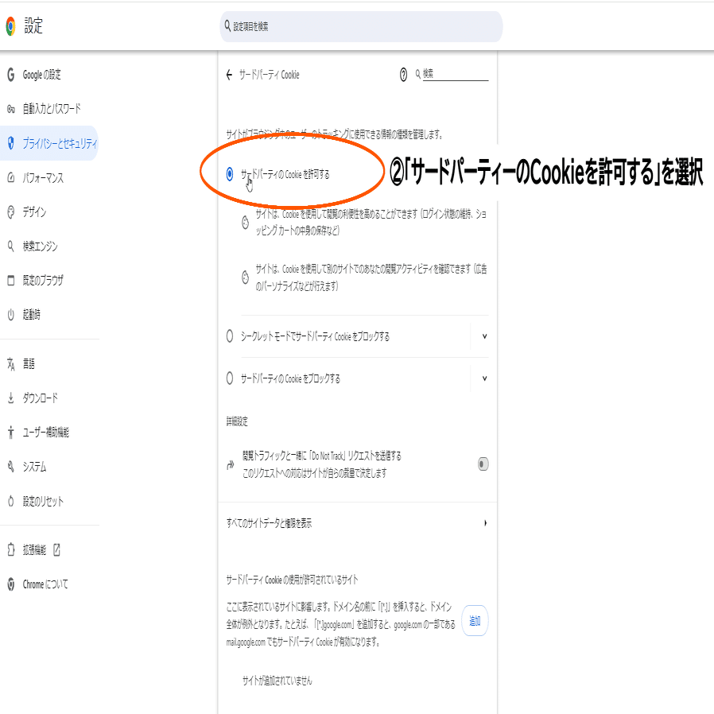The width and height of the screenshot is (714, 714).
Task: Click the Chrome logo beside 設定
Action: coord(11,26)
